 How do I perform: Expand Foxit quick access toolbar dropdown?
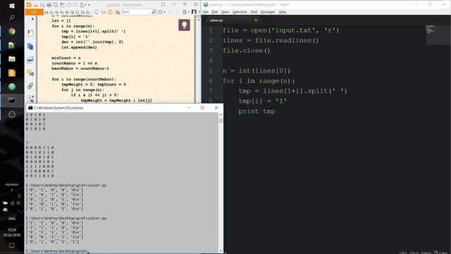89,5
